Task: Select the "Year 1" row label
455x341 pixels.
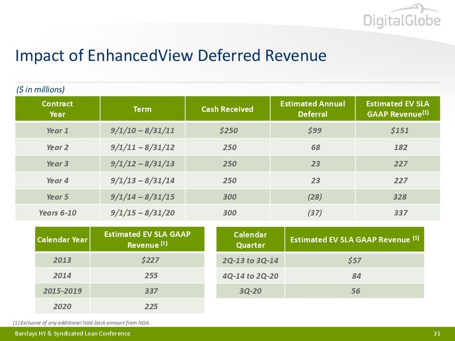Action: 57,131
